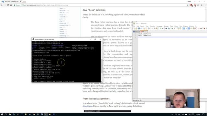Click the PuTTY terminal title bar icon

pyautogui.click(x=33, y=39)
